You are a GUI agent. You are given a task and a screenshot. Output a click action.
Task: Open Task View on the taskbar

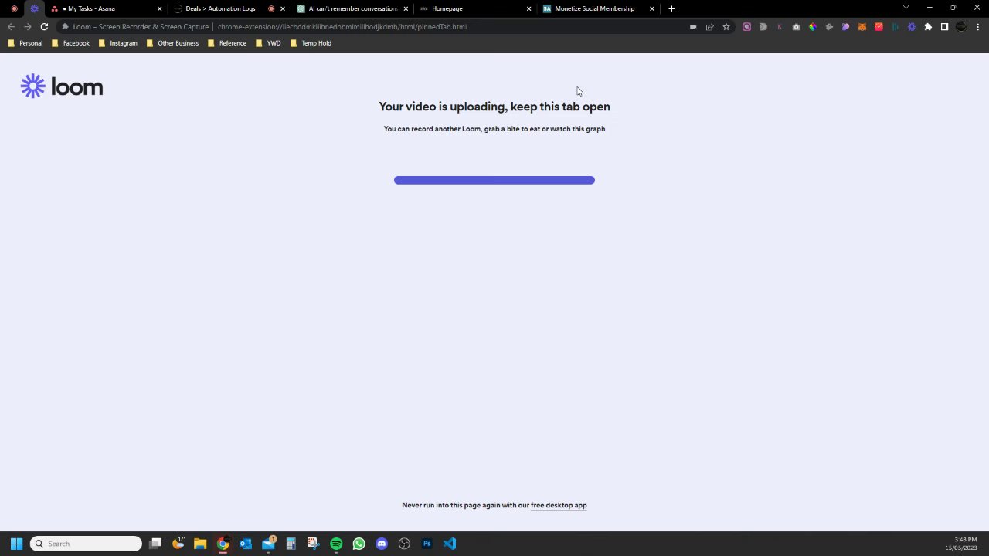click(155, 544)
